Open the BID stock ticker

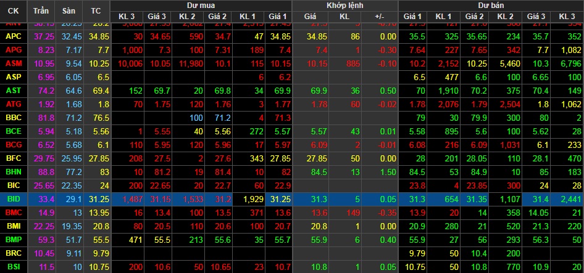pyautogui.click(x=14, y=198)
